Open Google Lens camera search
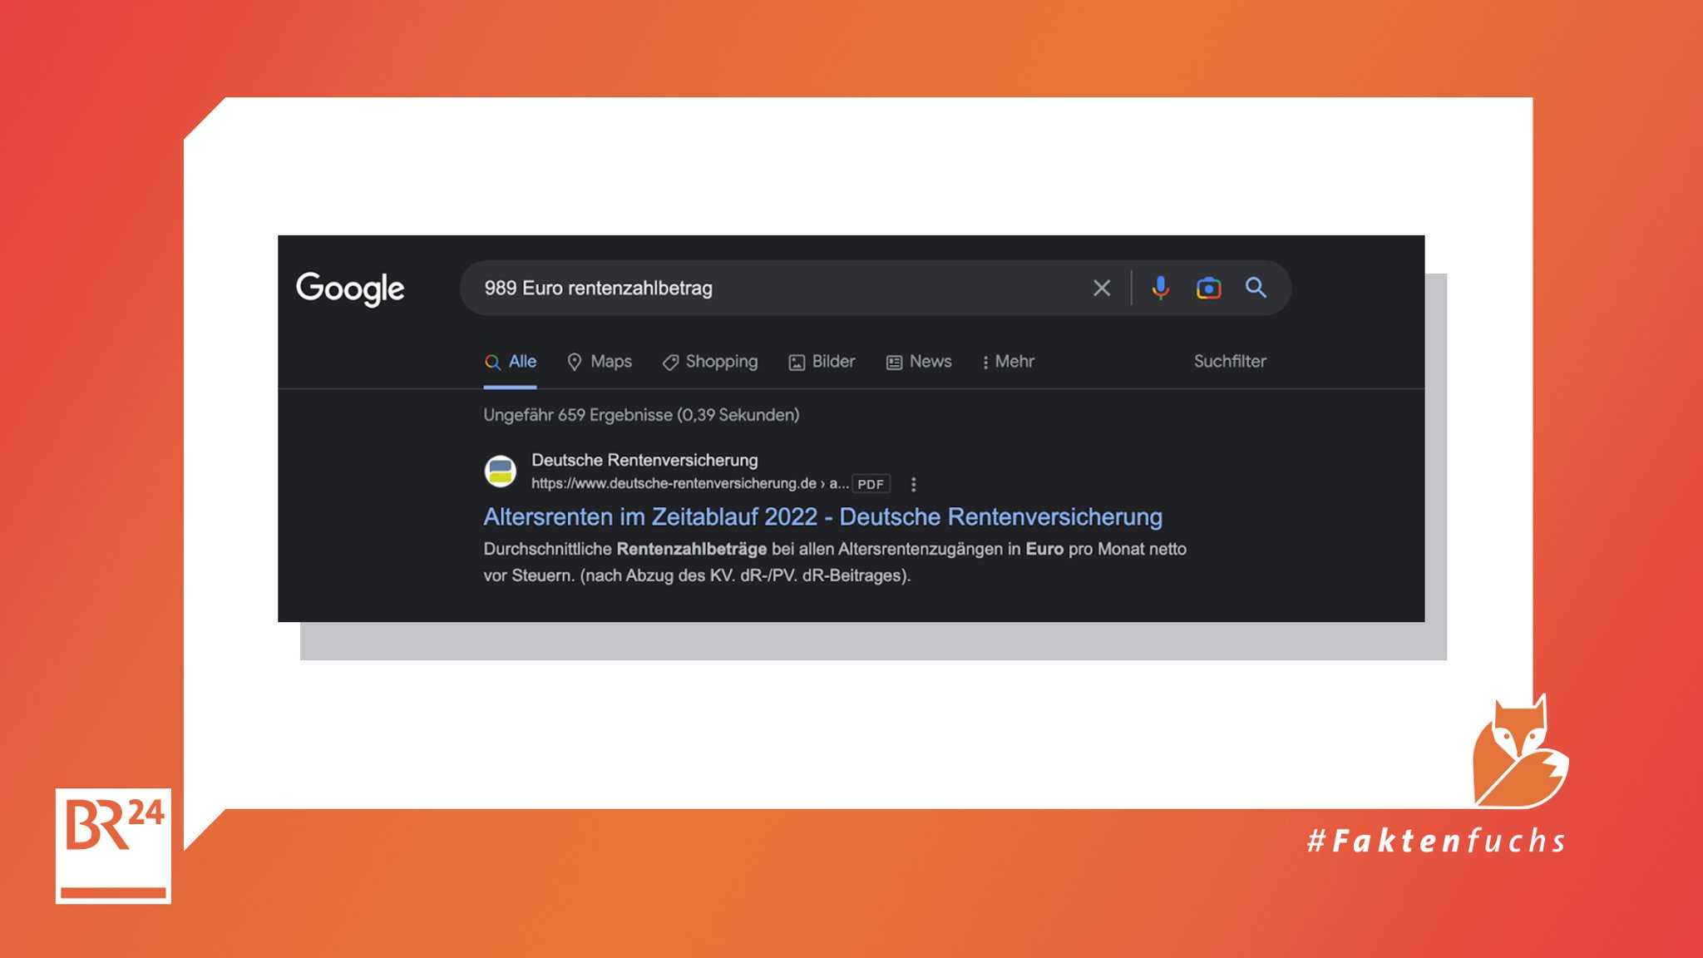The width and height of the screenshot is (1703, 958). (1208, 288)
